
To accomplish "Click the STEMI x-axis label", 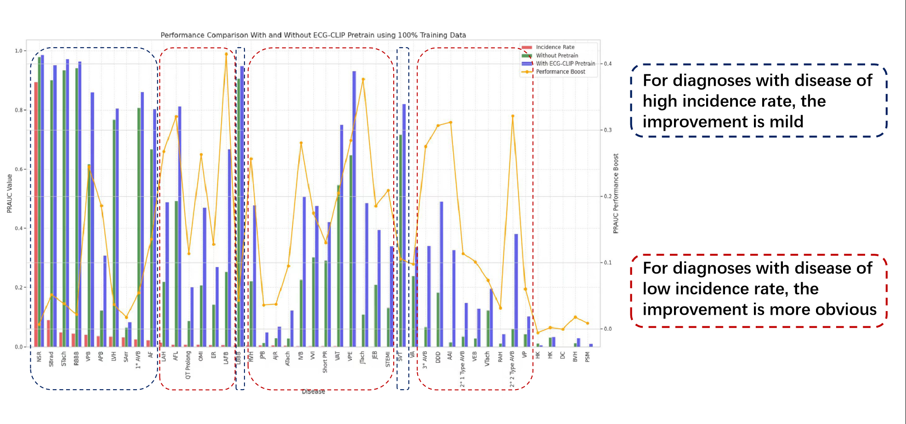I will point(388,359).
